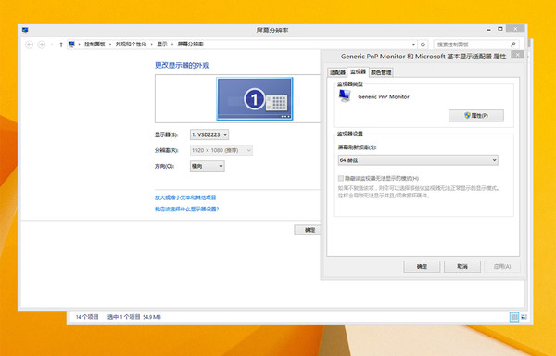The height and width of the screenshot is (356, 556).
Task: Click Control Panel (控制面板) breadcrumb
Action: 95,44
